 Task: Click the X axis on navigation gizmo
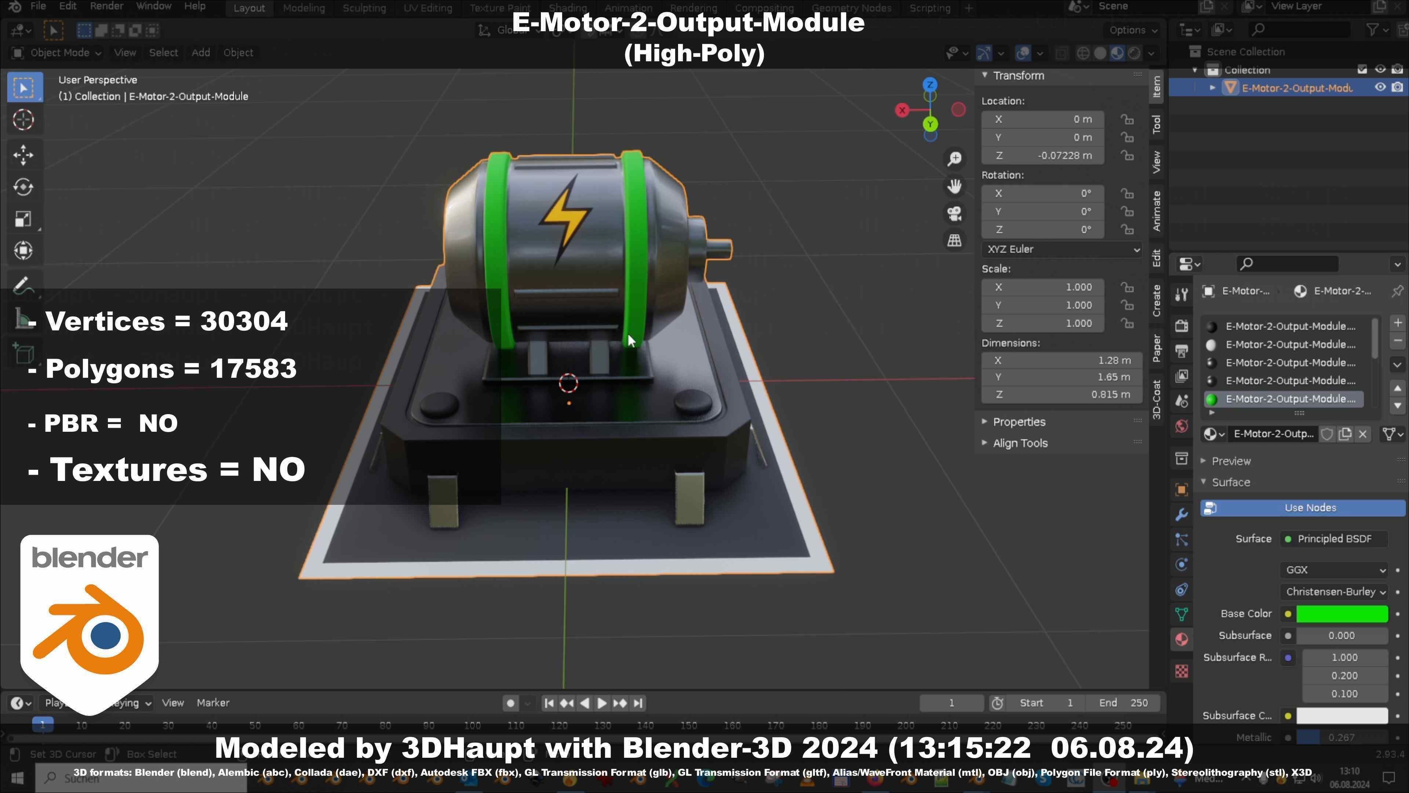click(x=902, y=111)
